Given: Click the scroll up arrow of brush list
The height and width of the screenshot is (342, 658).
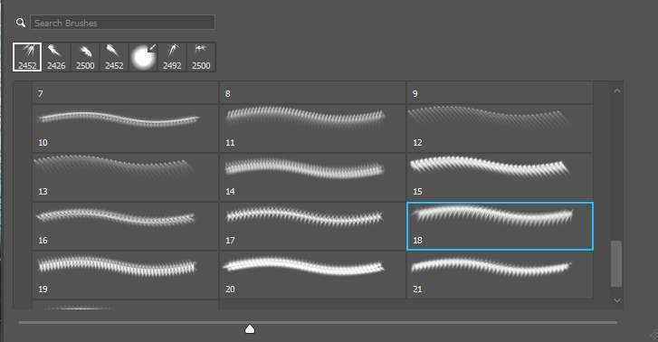Looking at the screenshot, I should 616,90.
